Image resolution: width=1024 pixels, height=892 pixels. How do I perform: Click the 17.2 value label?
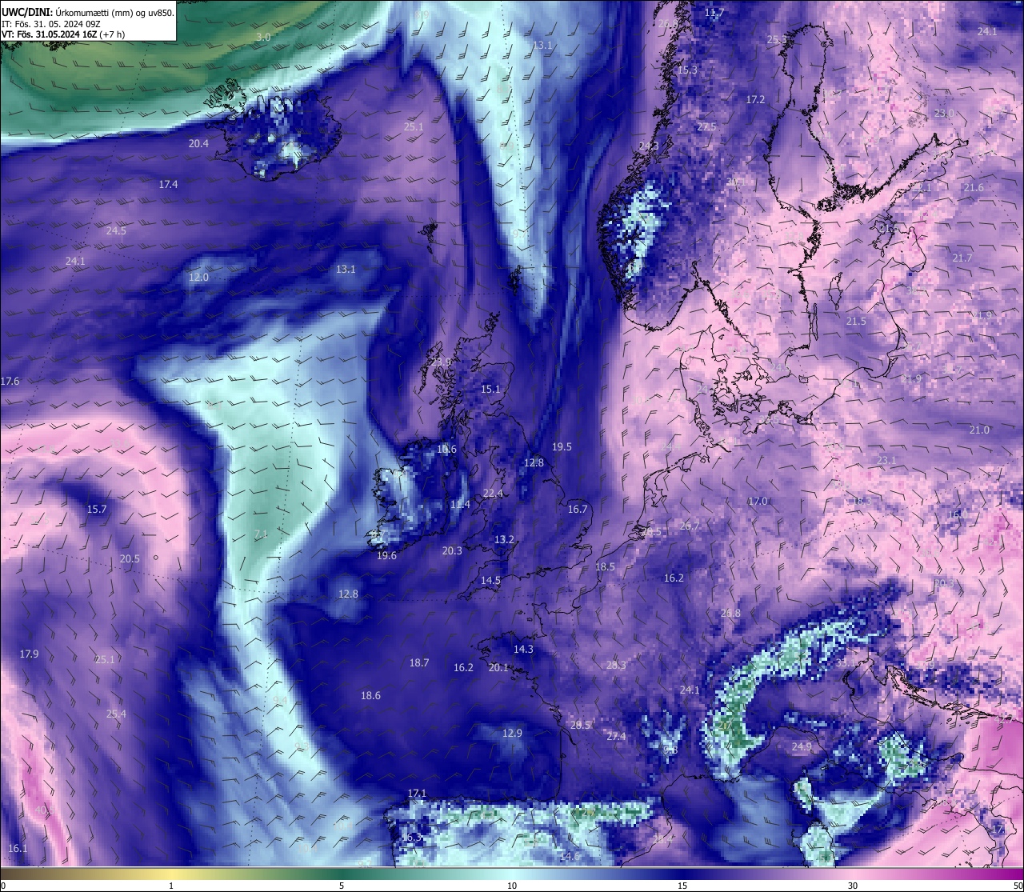click(x=755, y=100)
